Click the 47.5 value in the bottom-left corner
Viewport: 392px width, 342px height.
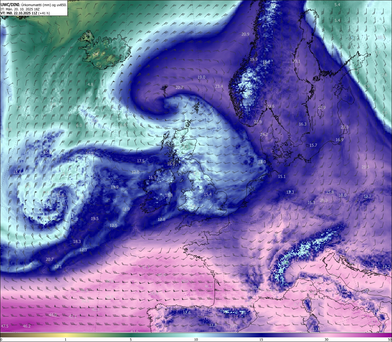point(5,326)
